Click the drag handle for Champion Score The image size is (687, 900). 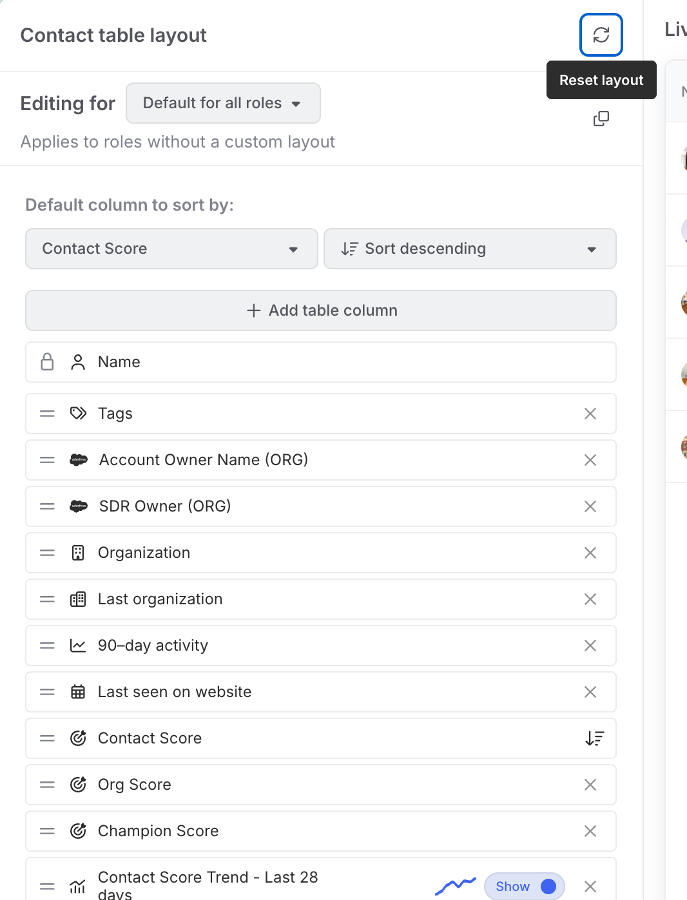pos(47,831)
